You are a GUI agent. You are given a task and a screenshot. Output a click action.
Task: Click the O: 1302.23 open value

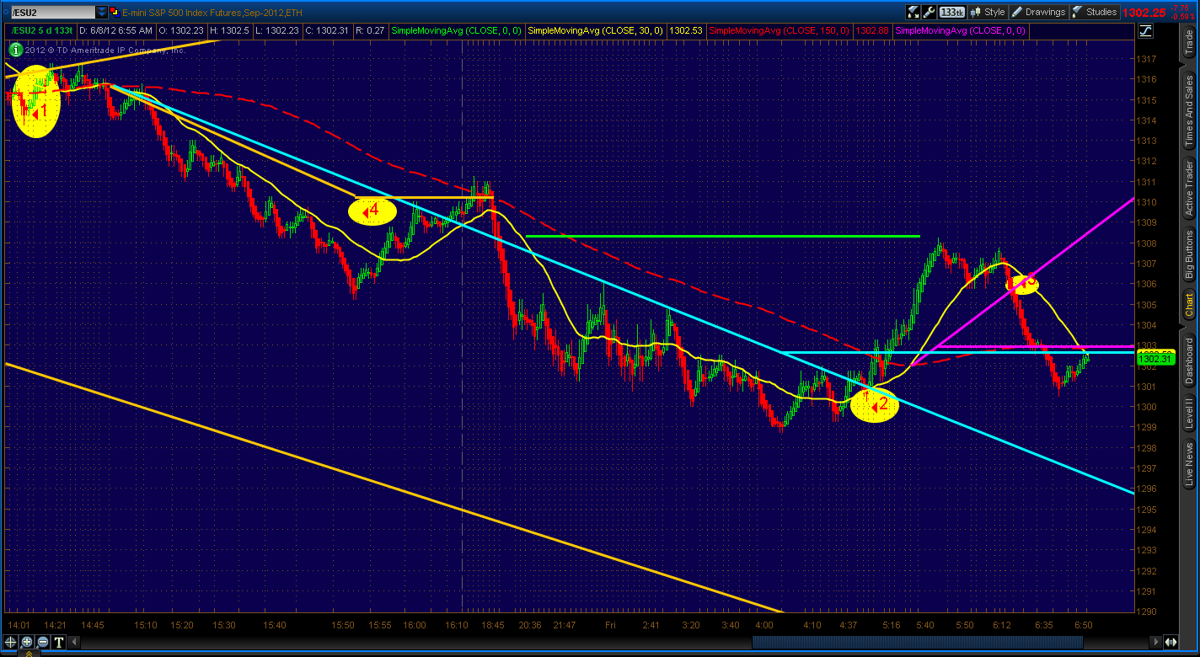pyautogui.click(x=180, y=30)
